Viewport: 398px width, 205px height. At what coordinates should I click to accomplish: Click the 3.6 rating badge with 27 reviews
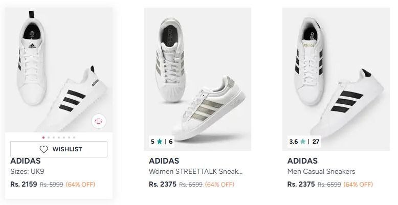(304, 142)
